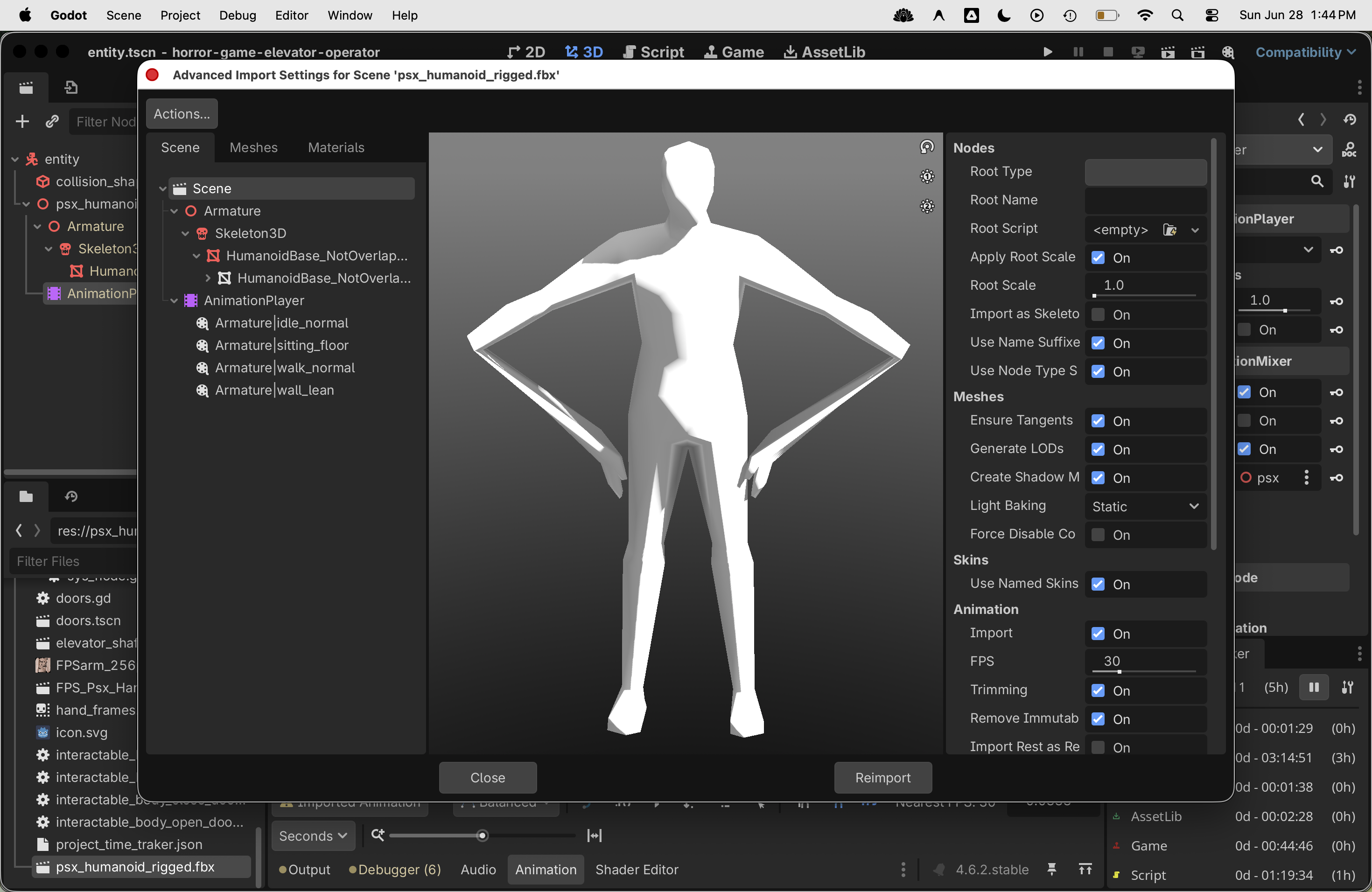Toggle animation Trimming checkbox
The height and width of the screenshot is (892, 1372).
click(x=1098, y=691)
